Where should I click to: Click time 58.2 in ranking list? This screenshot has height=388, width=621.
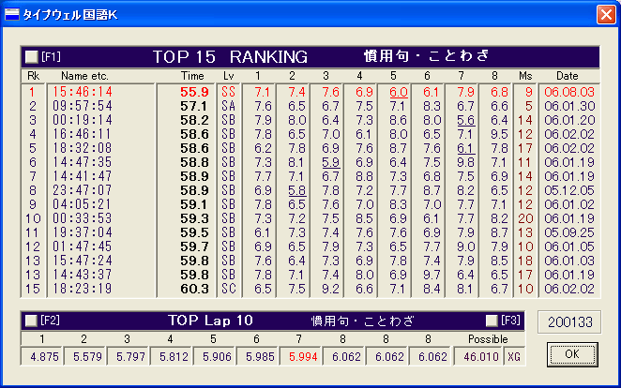point(194,120)
